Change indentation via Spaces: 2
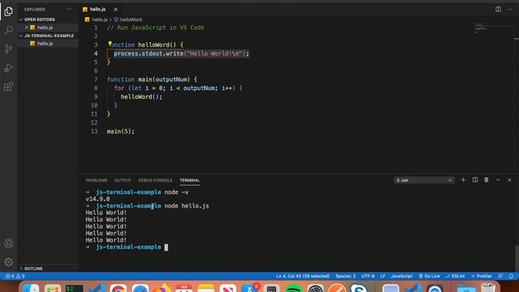The height and width of the screenshot is (292, 519). pyautogui.click(x=345, y=276)
